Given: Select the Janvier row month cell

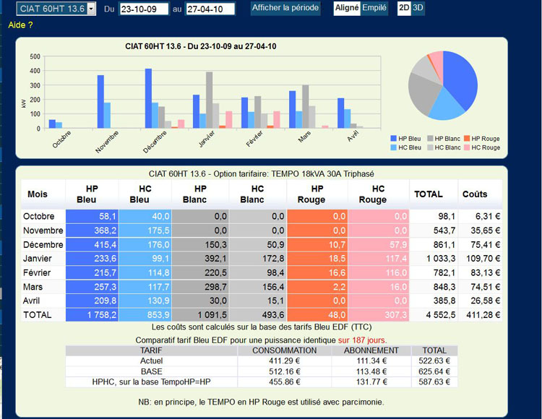Looking at the screenshot, I should (x=40, y=258).
